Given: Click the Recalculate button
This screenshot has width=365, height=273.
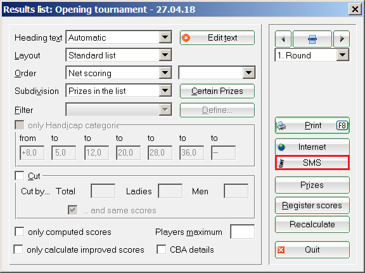Looking at the screenshot, I should [x=312, y=224].
